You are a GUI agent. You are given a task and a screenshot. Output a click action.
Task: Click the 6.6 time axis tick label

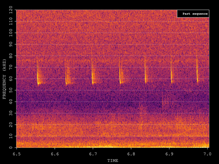[x=55, y=154]
